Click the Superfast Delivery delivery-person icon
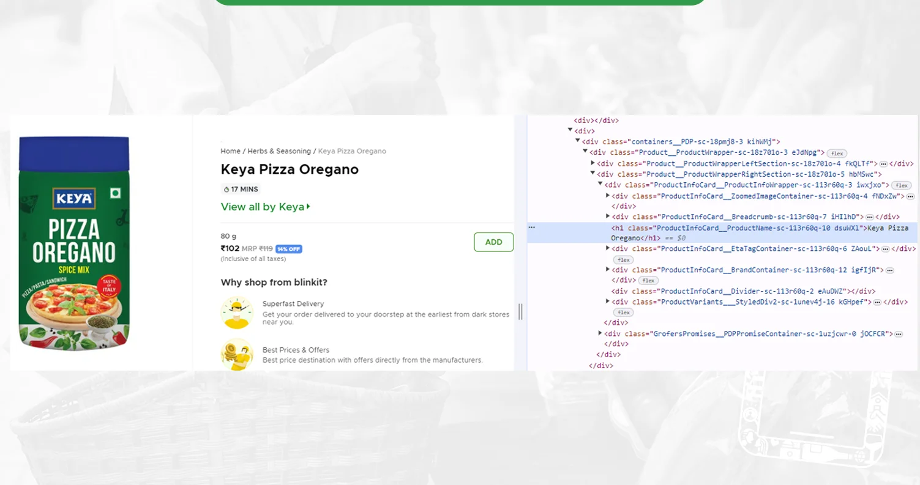The height and width of the screenshot is (485, 920). [x=237, y=312]
